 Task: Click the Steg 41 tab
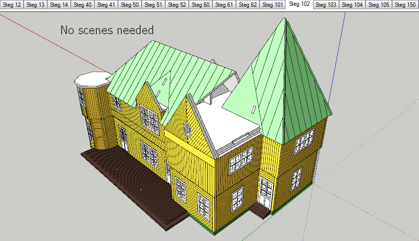pyautogui.click(x=106, y=5)
